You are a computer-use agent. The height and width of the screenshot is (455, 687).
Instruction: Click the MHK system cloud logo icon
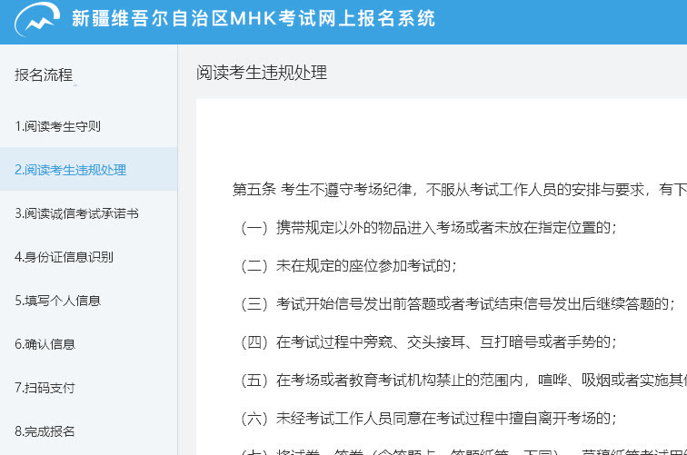pyautogui.click(x=36, y=20)
